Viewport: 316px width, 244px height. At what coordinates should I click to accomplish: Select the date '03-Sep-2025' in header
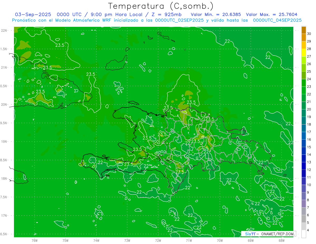click(33, 14)
